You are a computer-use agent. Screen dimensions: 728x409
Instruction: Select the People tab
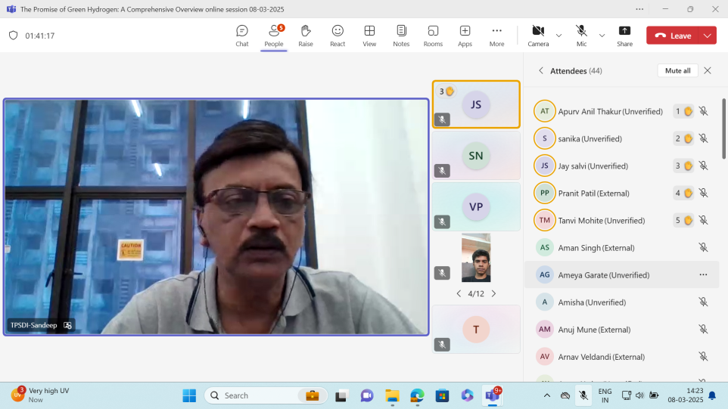(274, 36)
